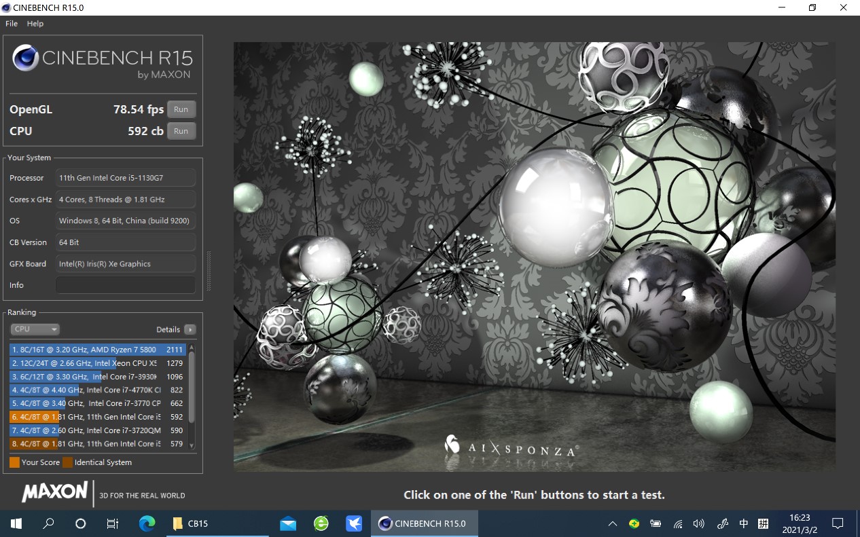
Task: Select the AMD Ryzen 7 5800 ranking entry
Action: 97,350
